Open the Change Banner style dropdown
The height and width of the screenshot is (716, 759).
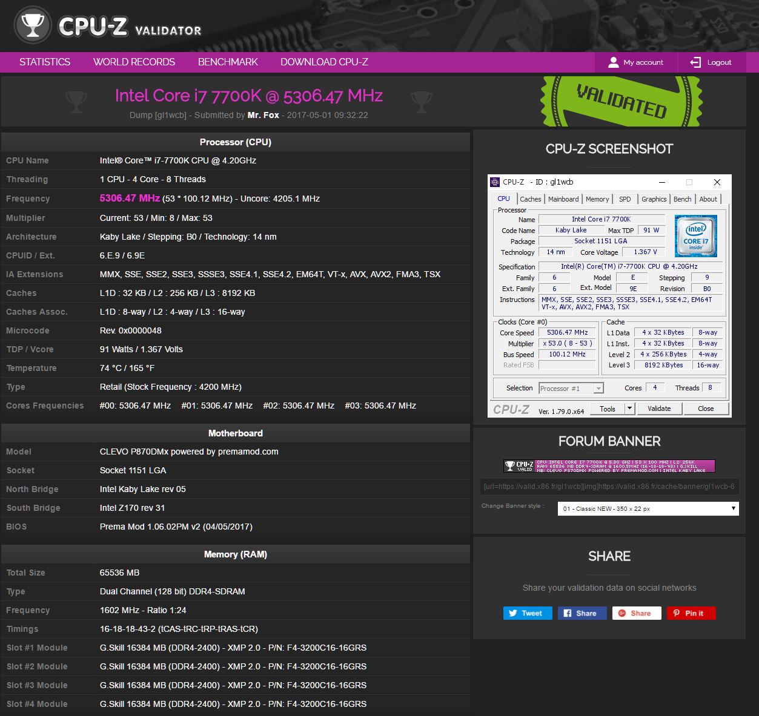click(648, 508)
